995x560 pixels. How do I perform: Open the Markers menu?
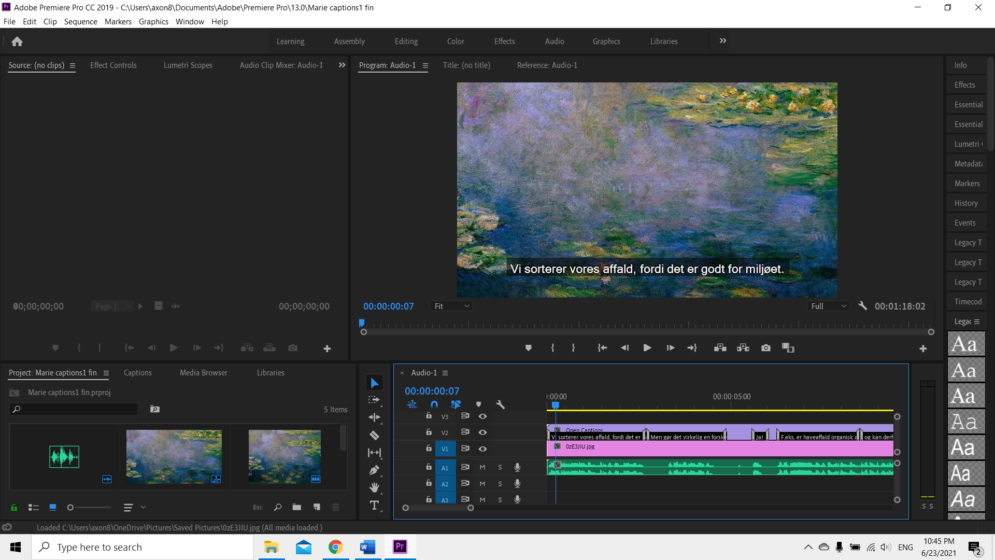[118, 21]
